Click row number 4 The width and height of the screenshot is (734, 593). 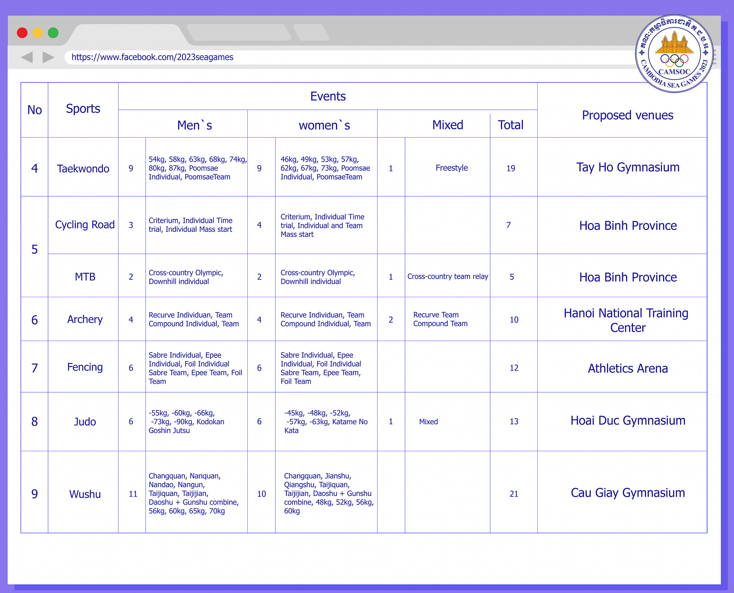point(34,168)
